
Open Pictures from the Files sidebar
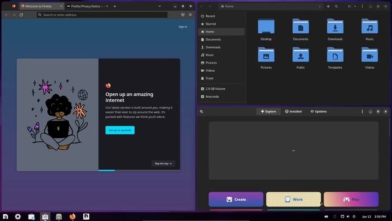(222, 63)
